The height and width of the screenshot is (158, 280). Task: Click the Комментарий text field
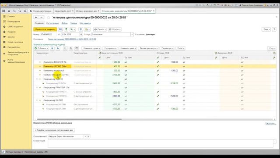pyautogui.click(x=161, y=144)
